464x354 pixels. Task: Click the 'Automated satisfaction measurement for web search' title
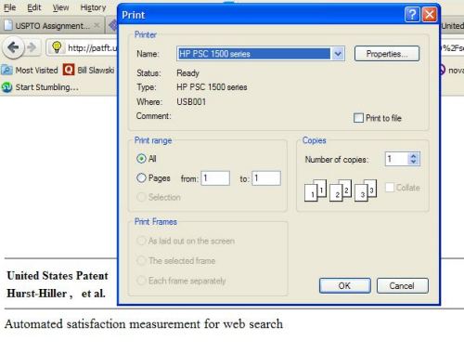[x=144, y=324]
